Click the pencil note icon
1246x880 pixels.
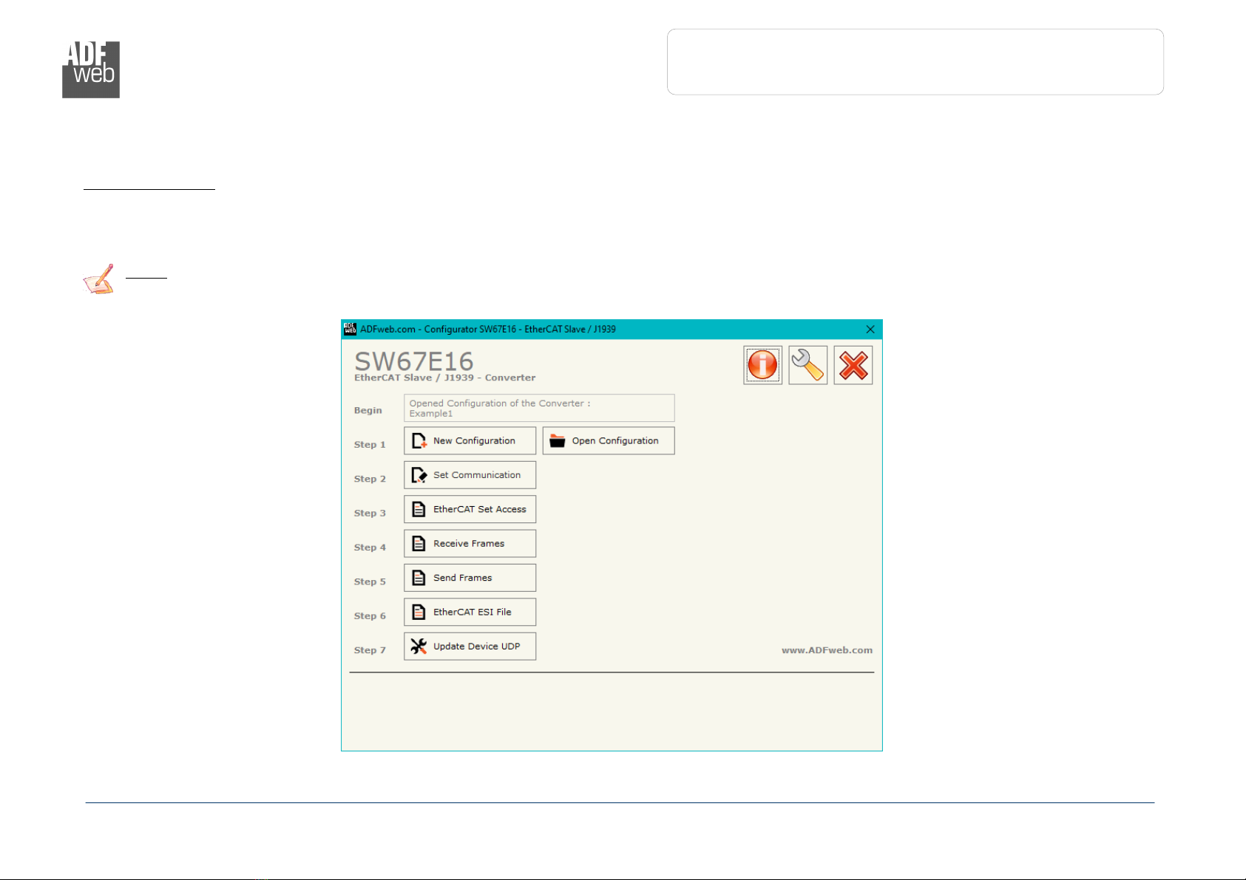98,279
